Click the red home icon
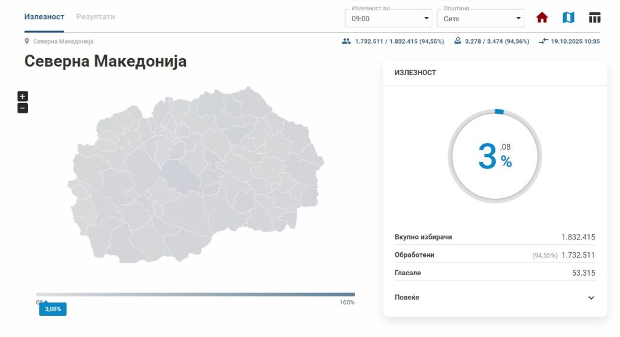The image size is (620, 337). [x=542, y=18]
